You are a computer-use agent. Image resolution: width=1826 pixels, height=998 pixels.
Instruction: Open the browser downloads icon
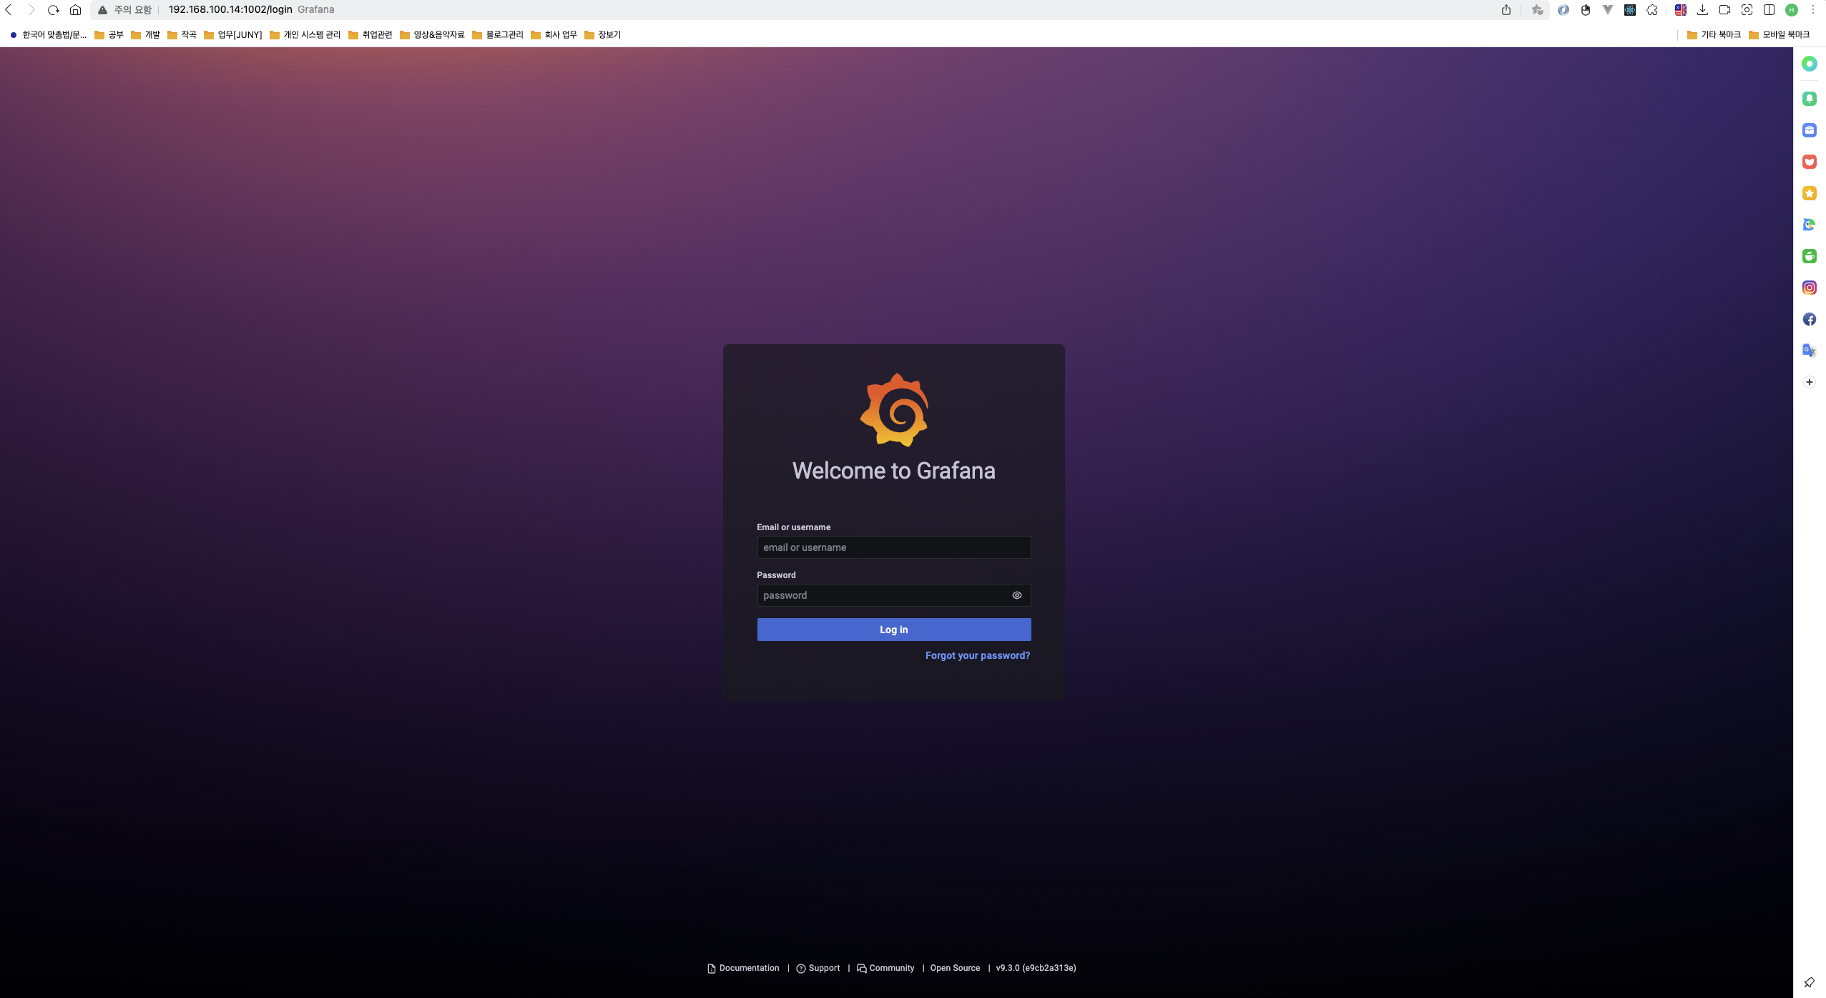coord(1702,10)
